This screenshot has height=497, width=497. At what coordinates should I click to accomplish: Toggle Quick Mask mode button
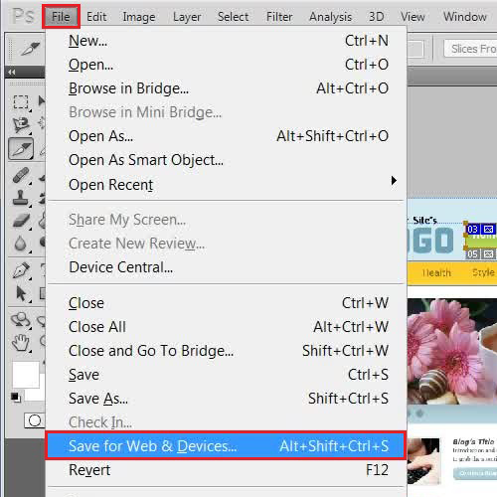click(34, 420)
